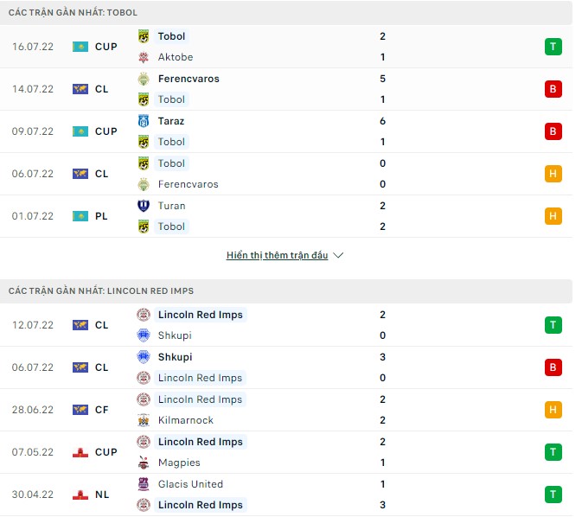
Task: Open Lincoln Red Imps name on 12.07.22
Action: (x=201, y=315)
